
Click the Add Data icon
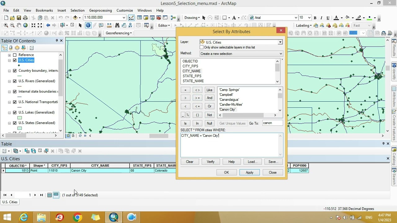75,18
